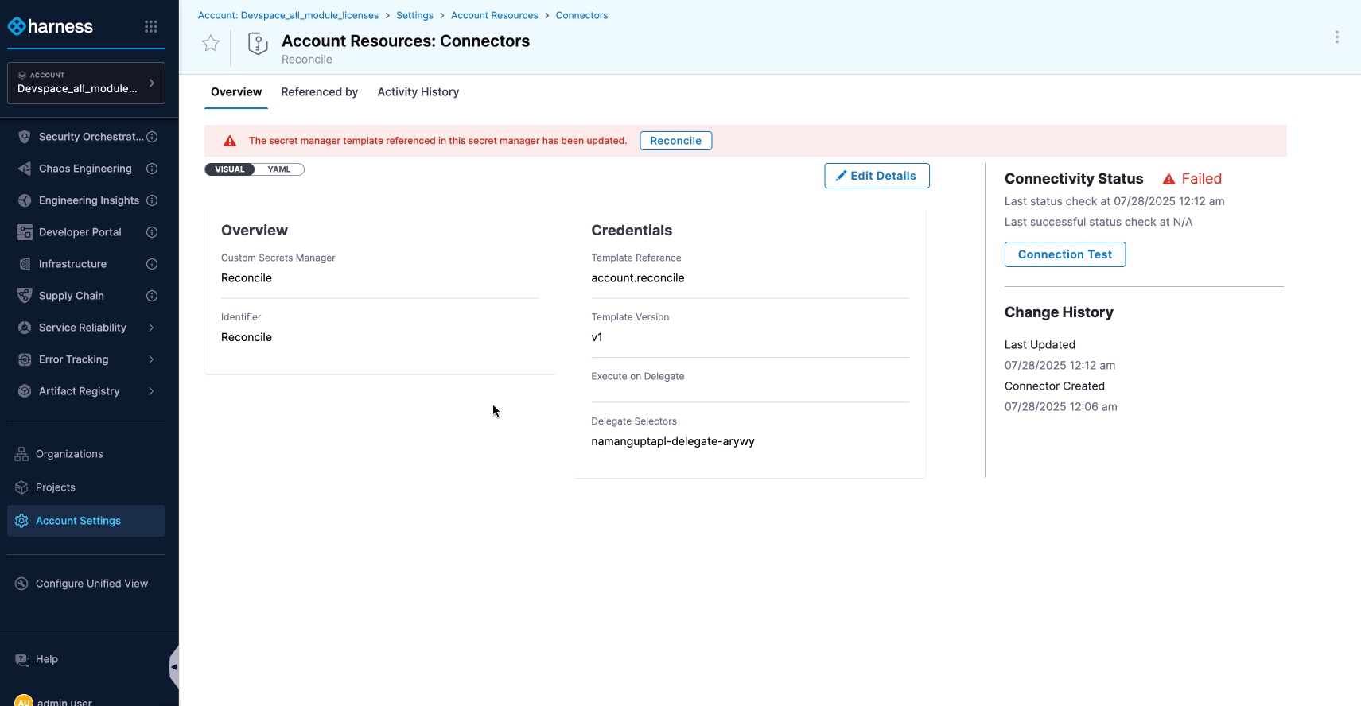The width and height of the screenshot is (1361, 706).
Task: Click the Infrastructure info icon
Action: [152, 264]
